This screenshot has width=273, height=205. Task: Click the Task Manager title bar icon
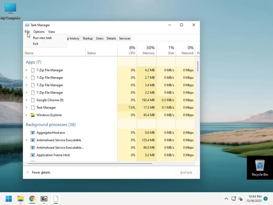pos(27,25)
